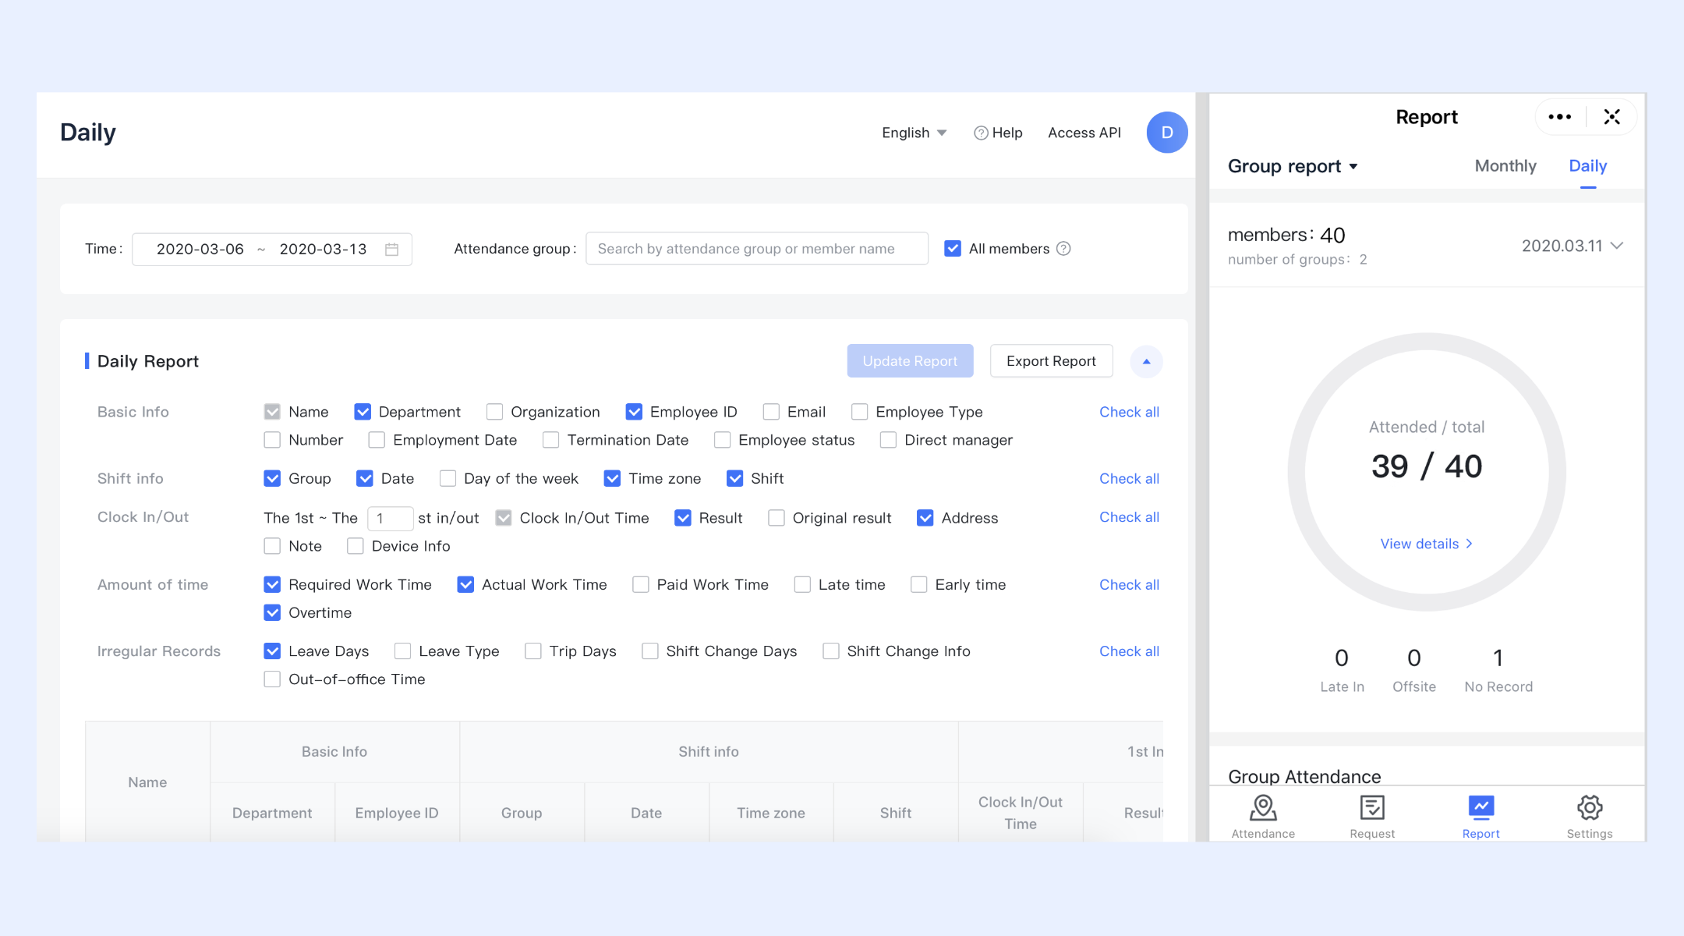Click Check all for Basic Info

tap(1129, 412)
